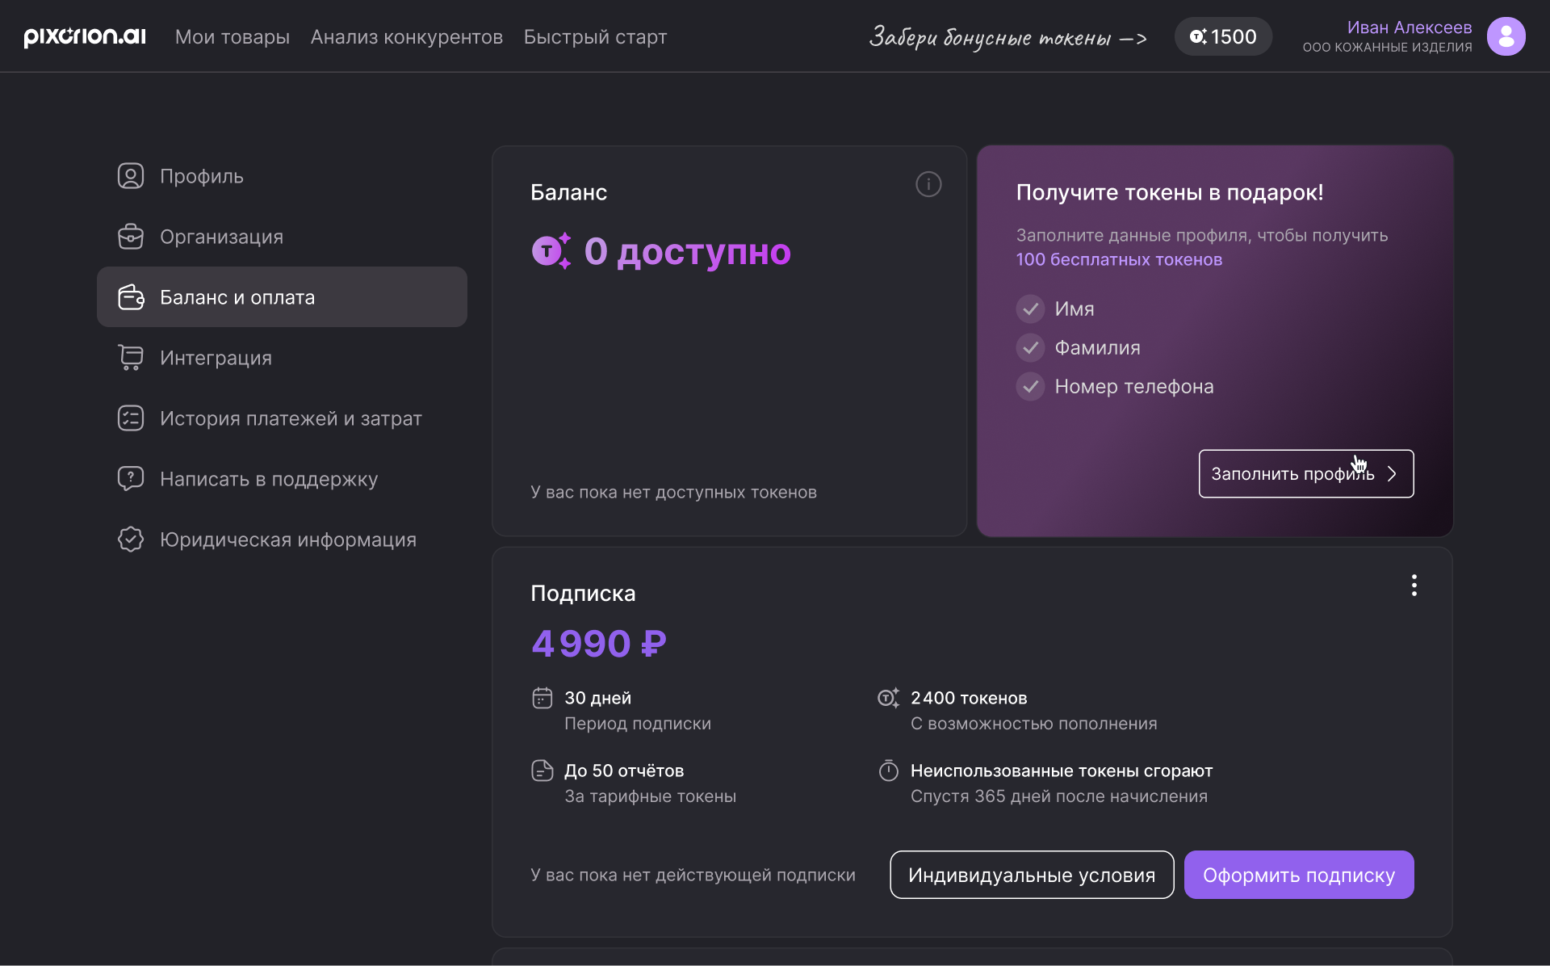Image resolution: width=1550 pixels, height=966 pixels.
Task: Click the user avatar for Иван Алексеев
Action: click(1506, 36)
